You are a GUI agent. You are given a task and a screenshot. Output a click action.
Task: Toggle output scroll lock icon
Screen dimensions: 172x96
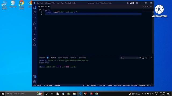(143, 58)
